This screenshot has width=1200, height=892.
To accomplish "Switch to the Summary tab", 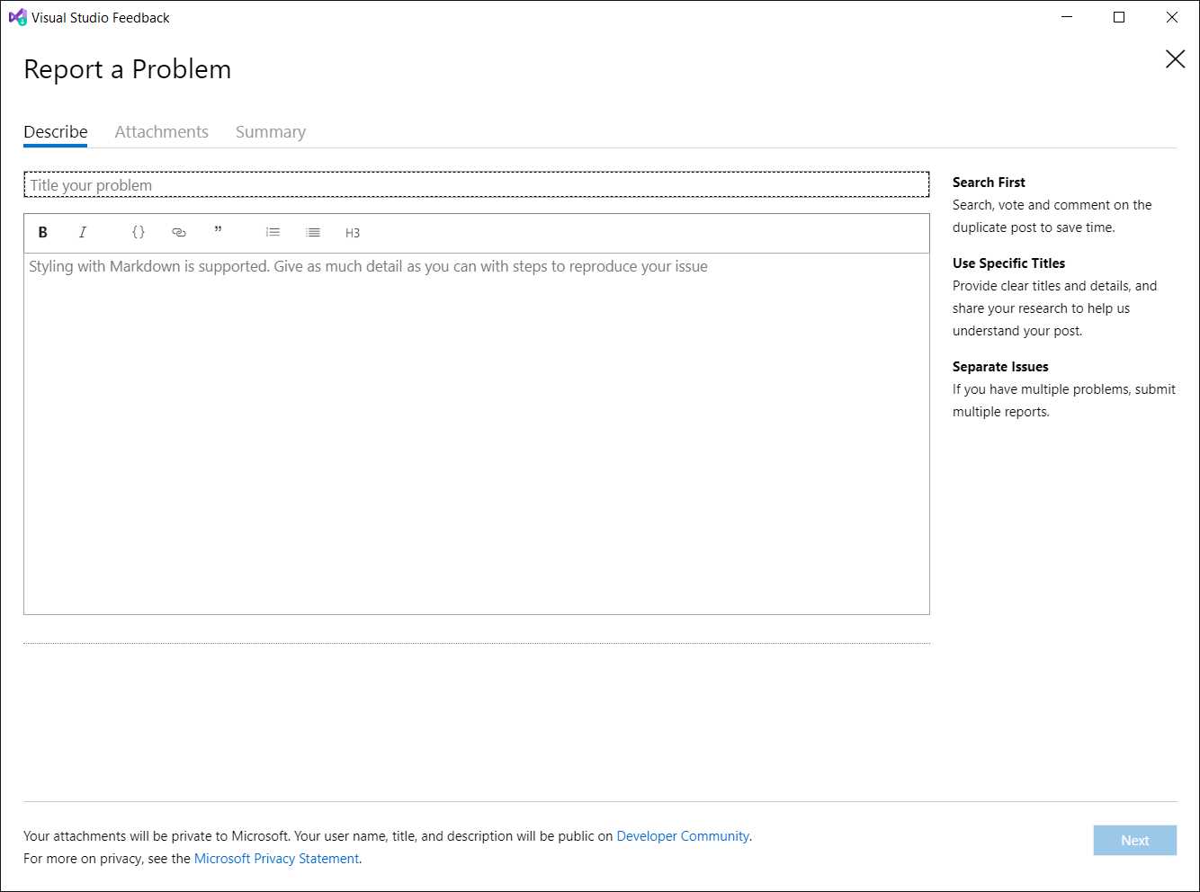I will [x=270, y=131].
